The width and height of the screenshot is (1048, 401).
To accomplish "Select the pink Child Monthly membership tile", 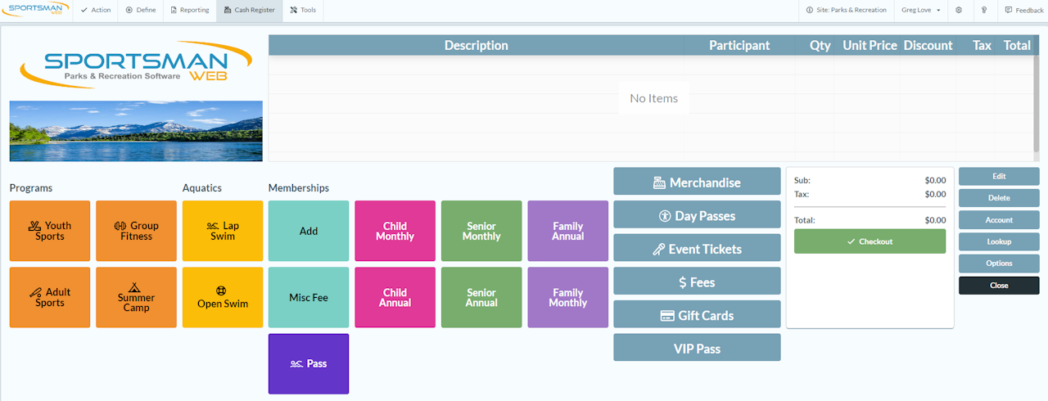I will pyautogui.click(x=395, y=231).
